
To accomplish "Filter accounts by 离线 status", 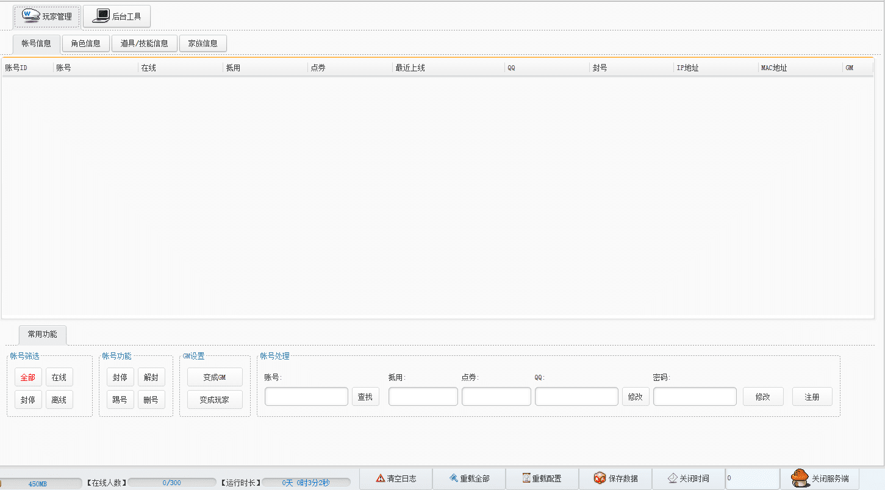I will [59, 400].
